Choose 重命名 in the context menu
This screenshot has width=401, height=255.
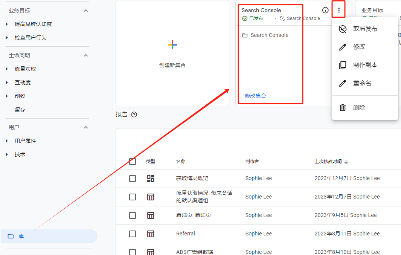365,83
